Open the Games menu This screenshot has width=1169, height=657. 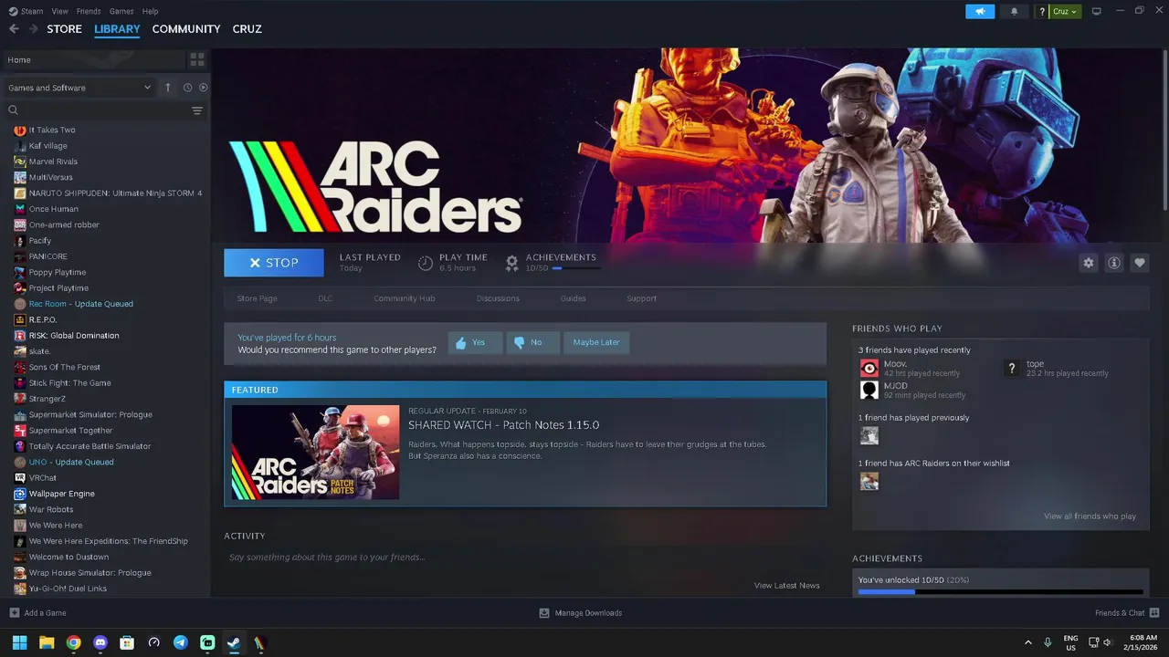(121, 11)
